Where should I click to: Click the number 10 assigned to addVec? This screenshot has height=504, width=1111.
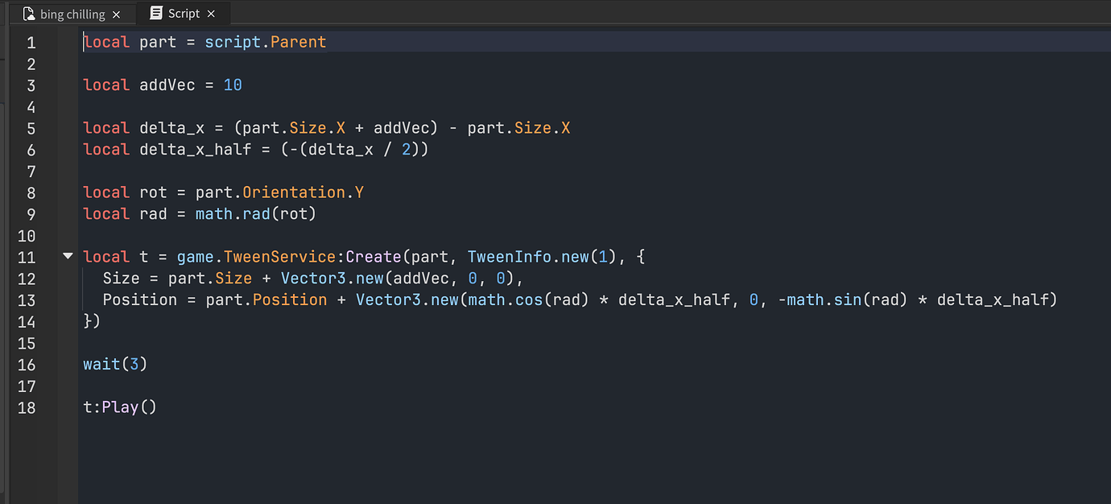coord(233,85)
